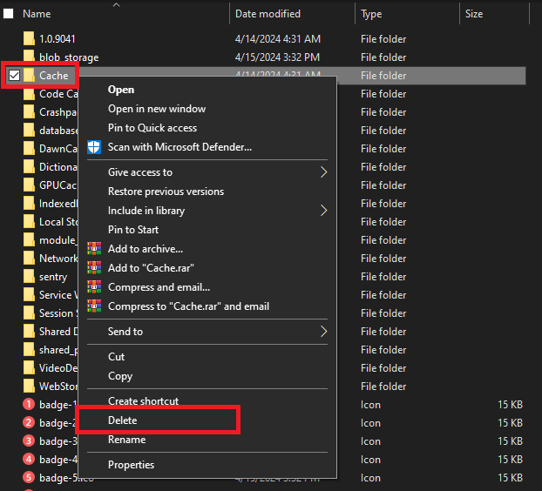Click the 15 KB size of badge-1

pyautogui.click(x=510, y=404)
